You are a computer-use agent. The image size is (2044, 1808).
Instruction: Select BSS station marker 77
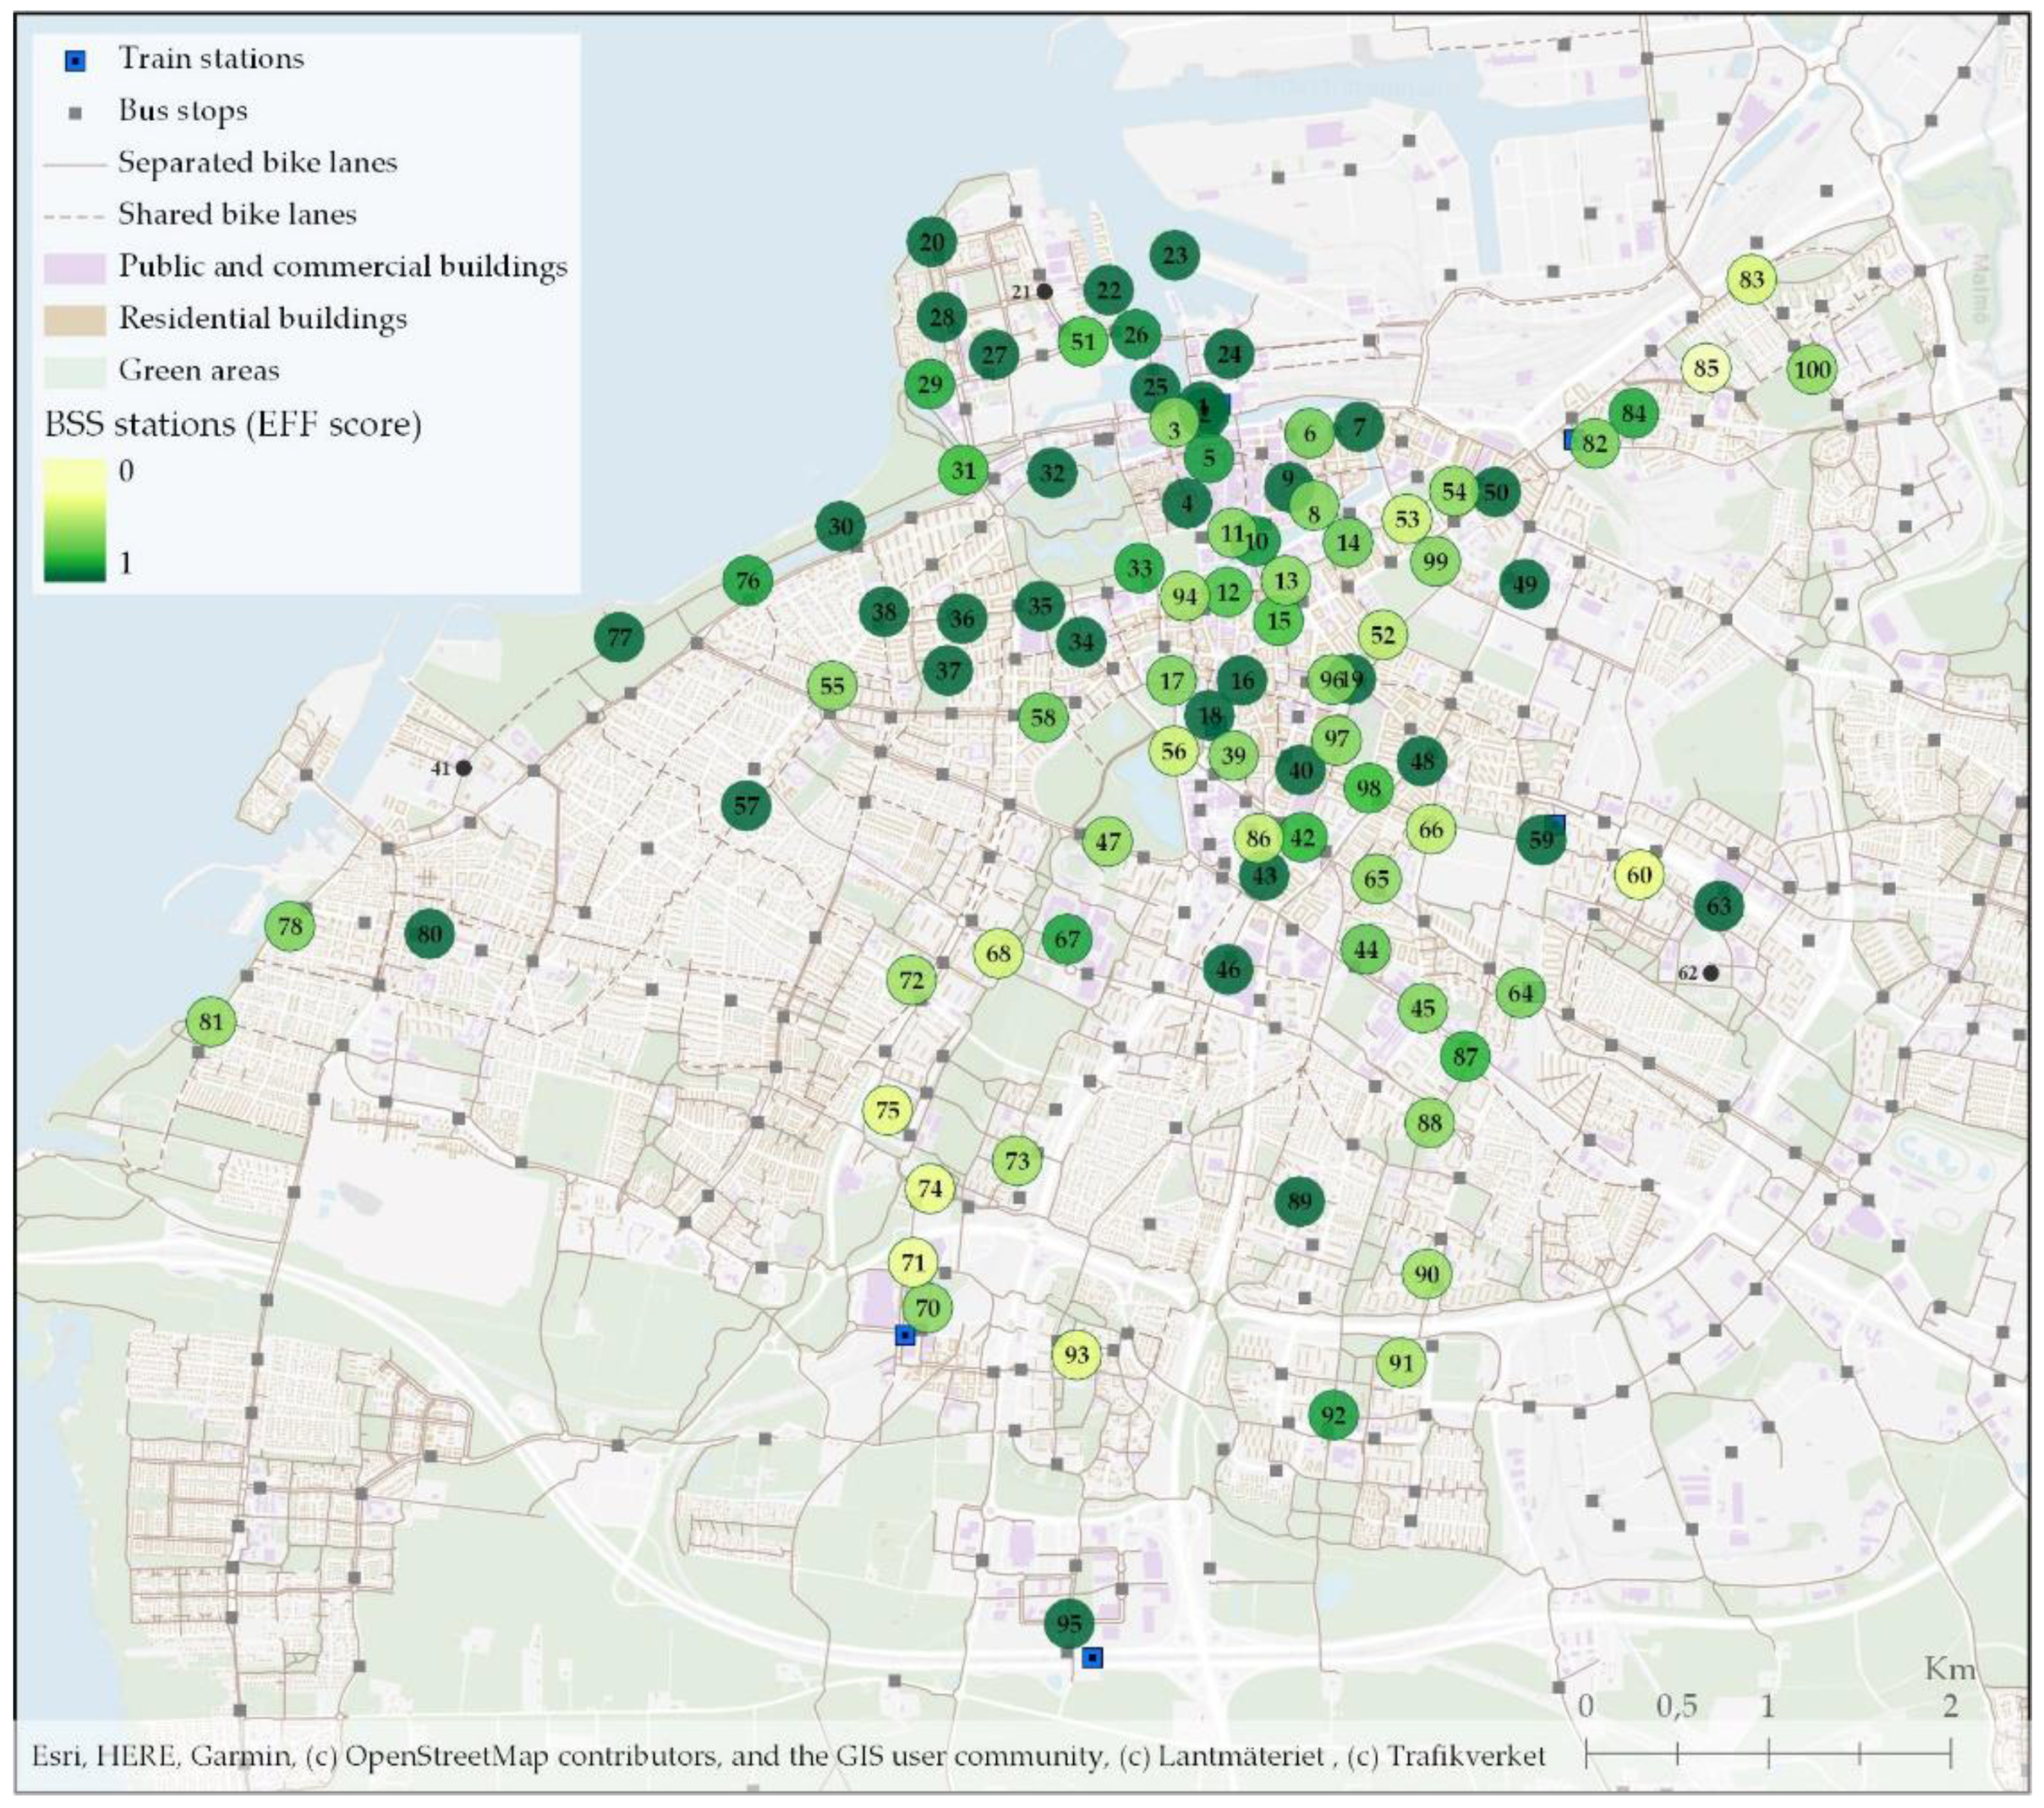(x=619, y=637)
